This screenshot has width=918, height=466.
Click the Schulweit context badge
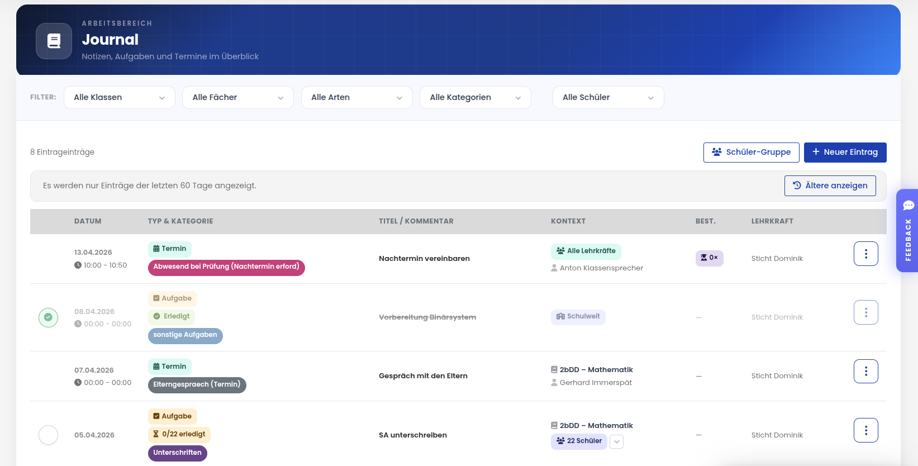[x=578, y=316]
